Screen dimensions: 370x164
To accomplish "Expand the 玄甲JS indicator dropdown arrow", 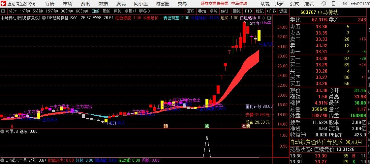I will coord(3,131).
